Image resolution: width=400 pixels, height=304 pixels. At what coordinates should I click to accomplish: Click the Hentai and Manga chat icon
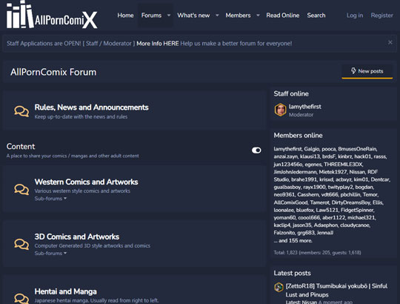tap(21, 298)
